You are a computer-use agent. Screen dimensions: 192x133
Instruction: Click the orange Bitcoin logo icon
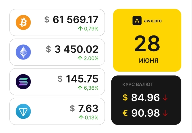[23, 22]
